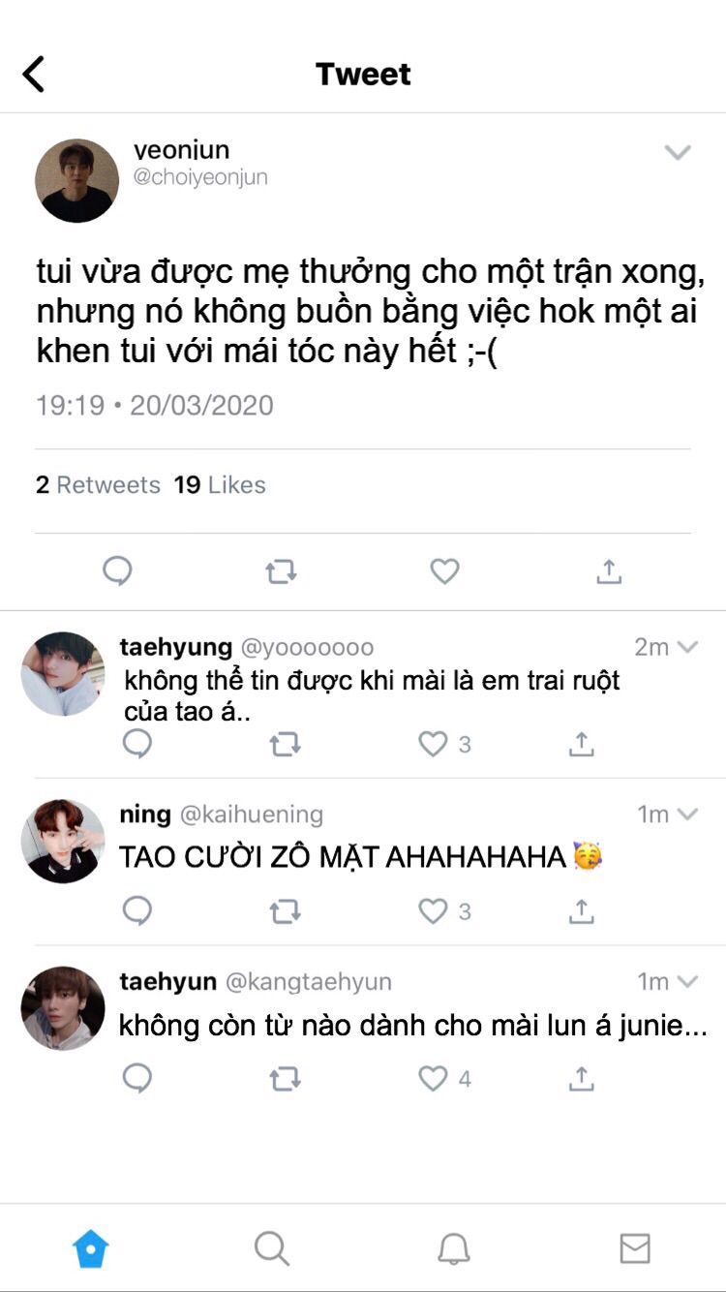726x1292 pixels.
Task: Expand options chevron on taehyun's reply
Action: point(688,982)
